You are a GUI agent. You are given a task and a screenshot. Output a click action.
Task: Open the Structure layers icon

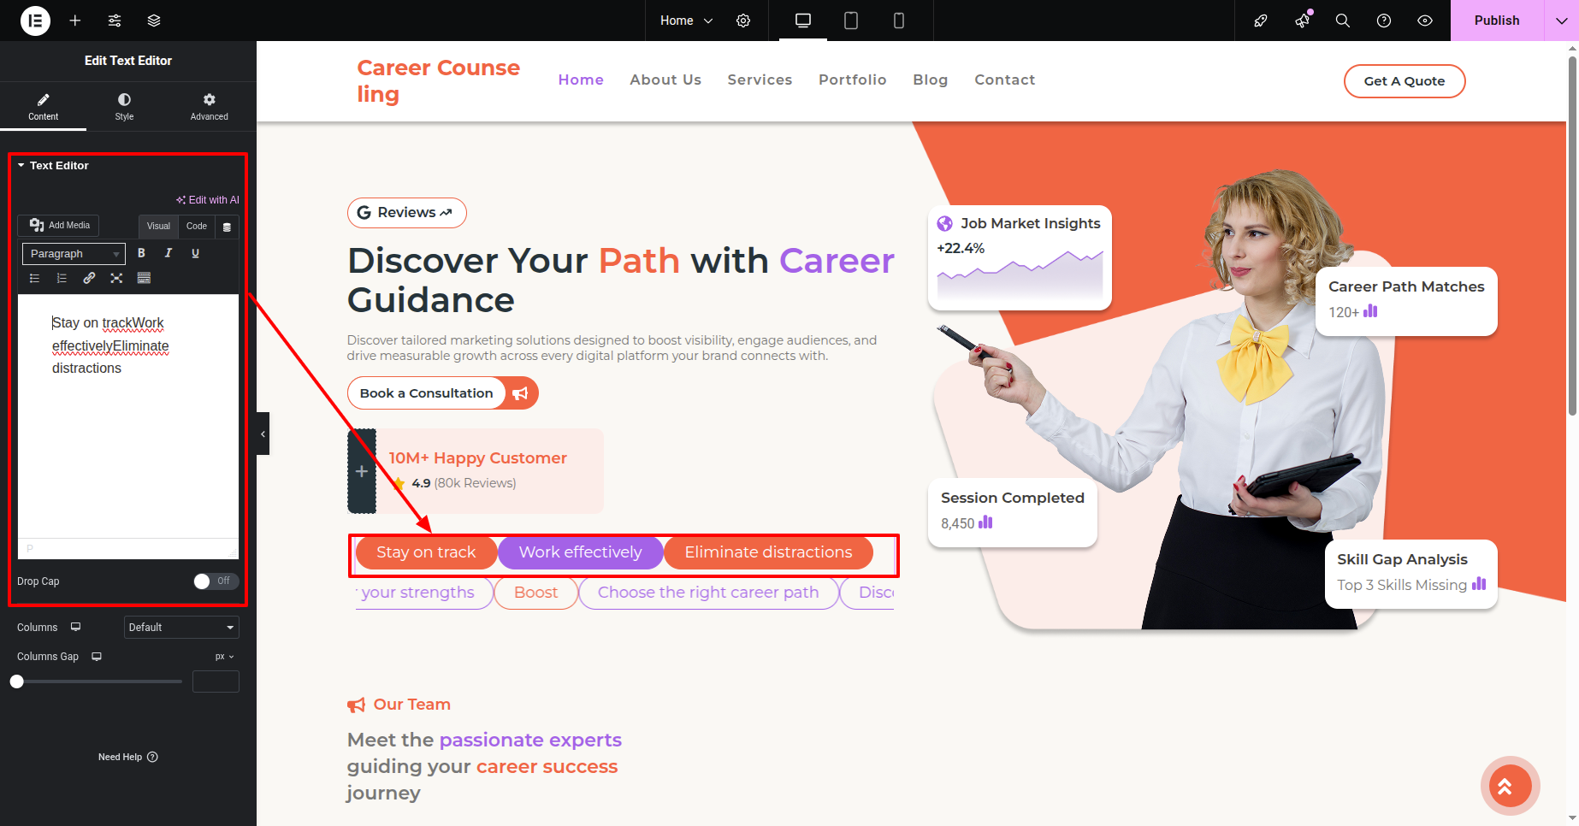[x=154, y=21]
